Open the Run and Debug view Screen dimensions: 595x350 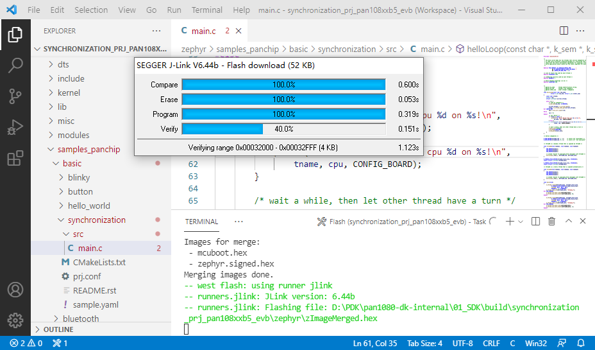[15, 127]
